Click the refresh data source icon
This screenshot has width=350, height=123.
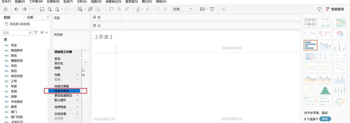click(67, 9)
